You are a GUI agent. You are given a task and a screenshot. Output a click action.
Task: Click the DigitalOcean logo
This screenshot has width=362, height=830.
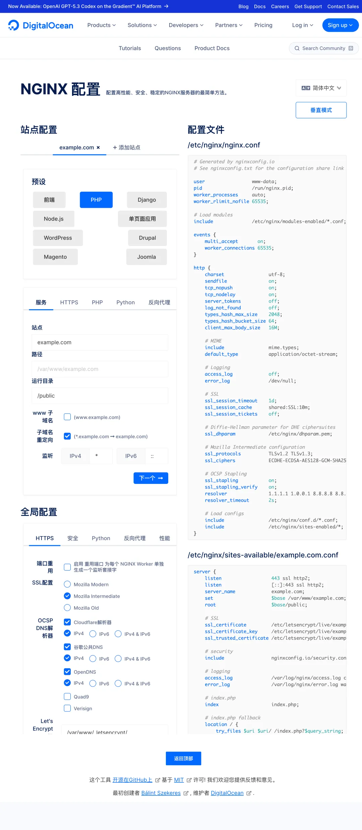pos(41,25)
